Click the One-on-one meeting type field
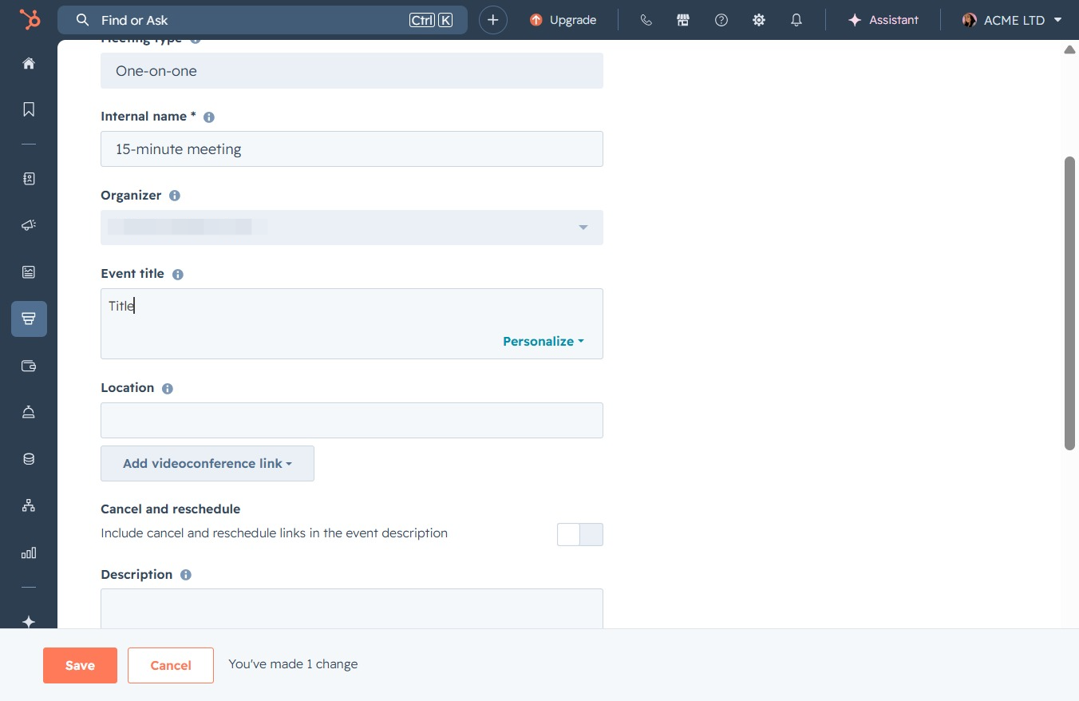Screen dimensions: 1079x701 point(352,70)
